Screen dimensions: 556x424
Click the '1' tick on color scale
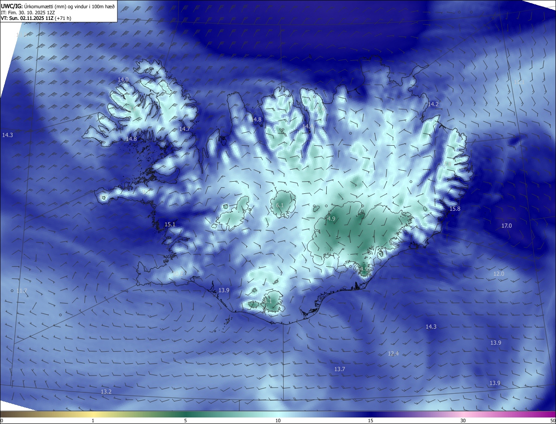point(93,421)
